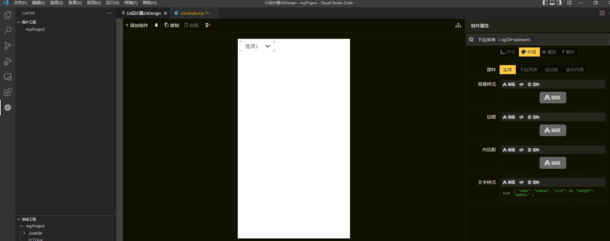The image size is (610, 241).
Task: Expand the .luatide folder
Action: [x=24, y=233]
